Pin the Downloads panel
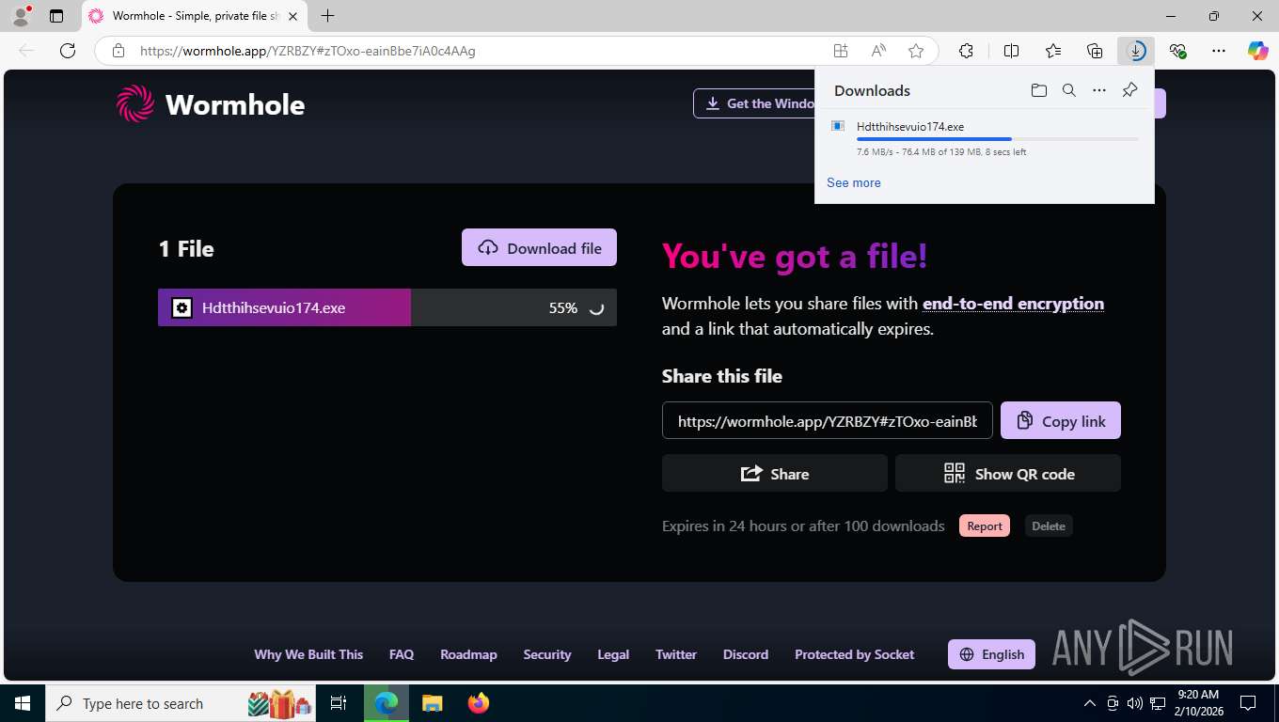This screenshot has width=1279, height=722. [1130, 90]
